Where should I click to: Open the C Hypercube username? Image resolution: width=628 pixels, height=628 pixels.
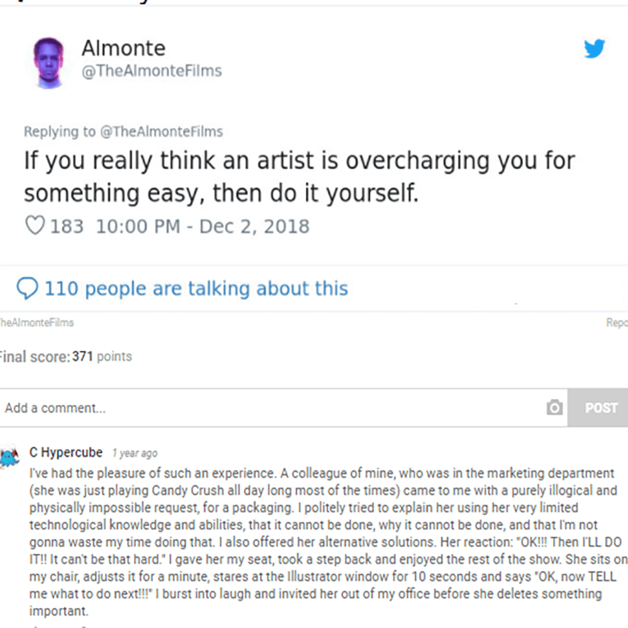point(66,452)
